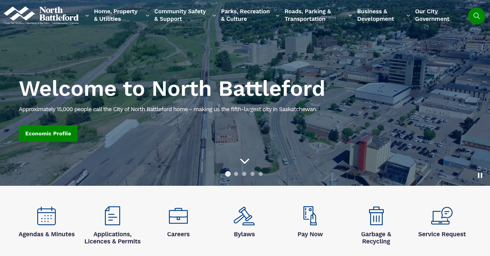Click the Service Request laptop icon
The width and height of the screenshot is (490, 256).
(x=442, y=216)
